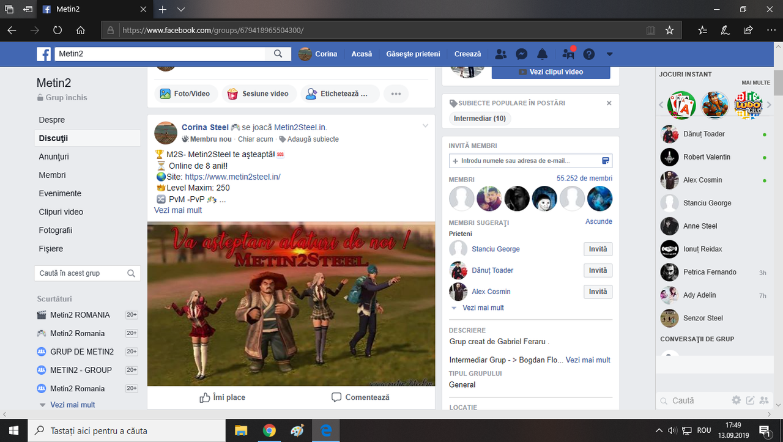The image size is (783, 442).
Task: Open Fișiere in group menu
Action: click(x=51, y=249)
